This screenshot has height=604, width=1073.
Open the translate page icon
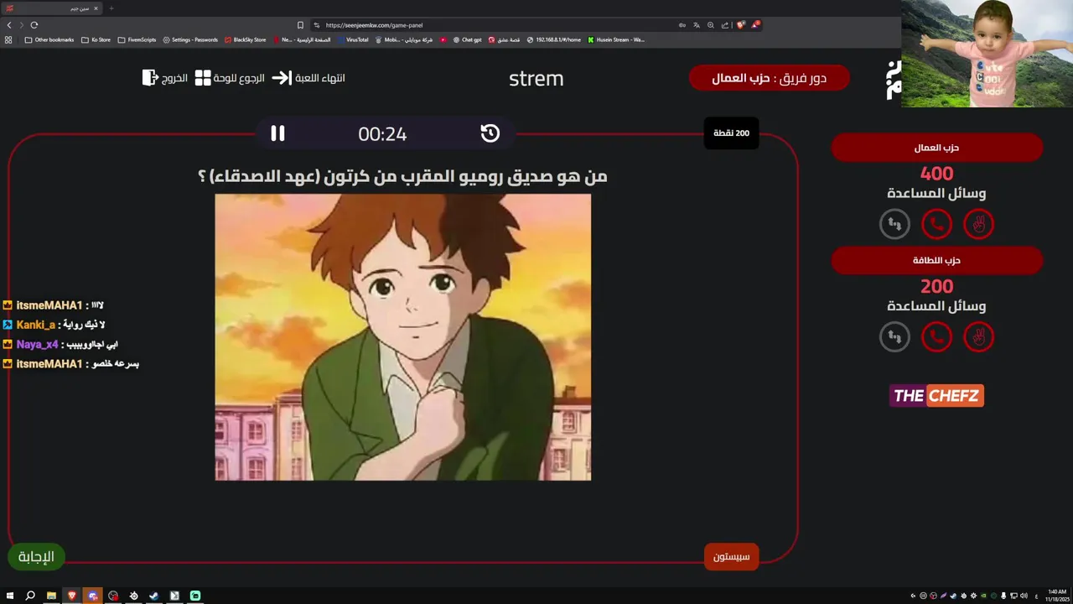tap(697, 25)
